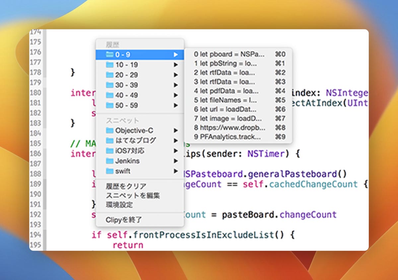Click the folder icon beside 10 - 19
The image size is (398, 280).
click(110, 65)
